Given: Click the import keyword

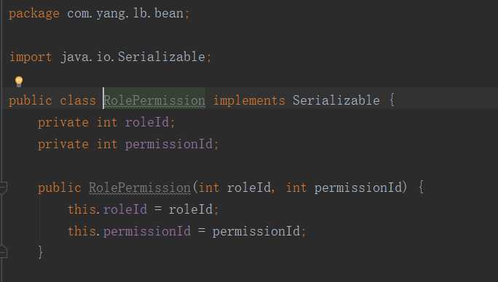Looking at the screenshot, I should point(31,57).
